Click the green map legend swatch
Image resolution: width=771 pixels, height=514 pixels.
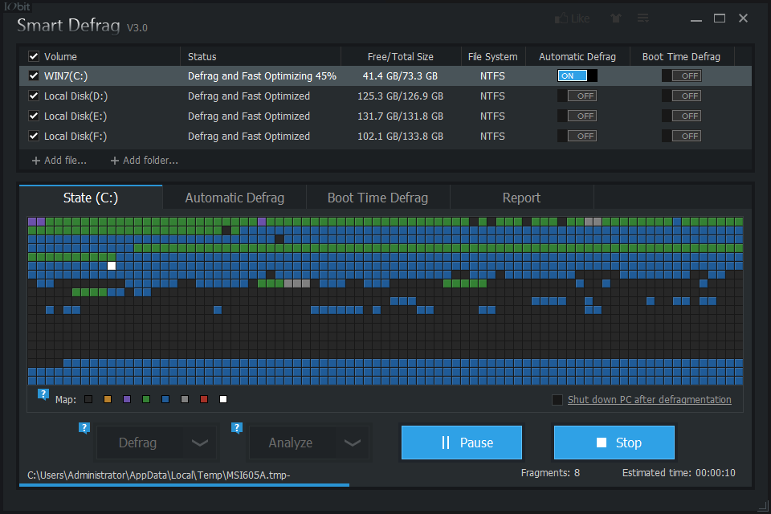click(x=146, y=399)
